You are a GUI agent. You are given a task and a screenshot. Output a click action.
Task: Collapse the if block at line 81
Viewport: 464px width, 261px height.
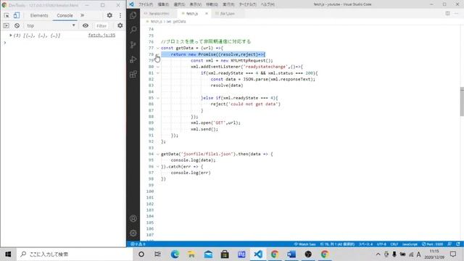pyautogui.click(x=158, y=73)
